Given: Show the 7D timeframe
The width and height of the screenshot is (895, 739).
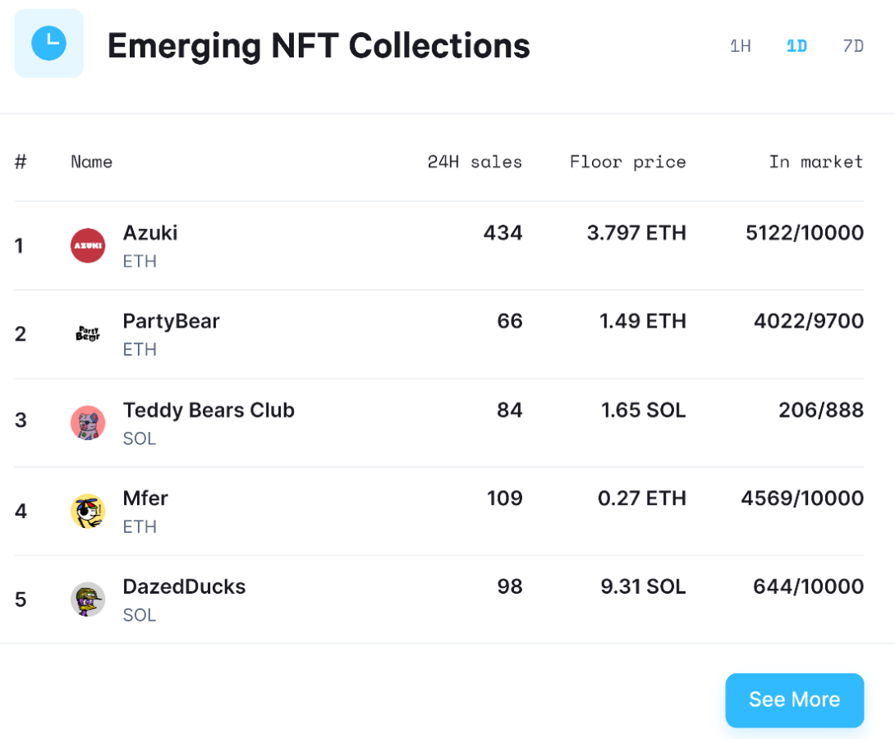Looking at the screenshot, I should pos(853,46).
